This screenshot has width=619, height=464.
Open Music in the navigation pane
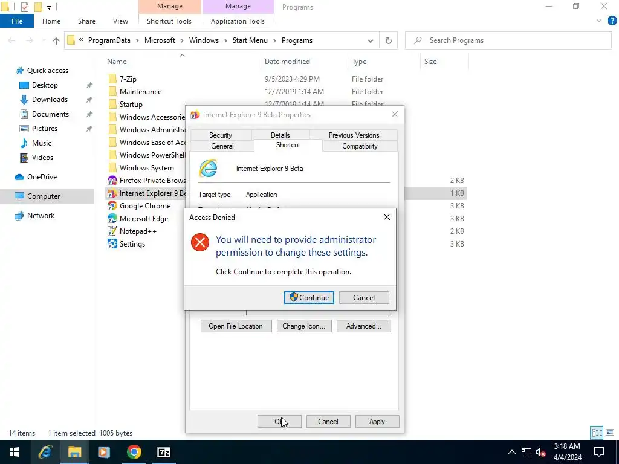coord(42,143)
